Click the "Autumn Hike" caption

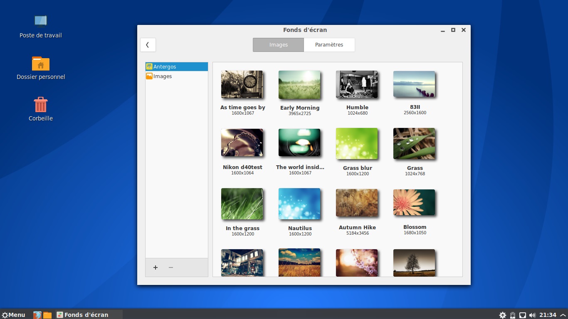[x=357, y=228]
